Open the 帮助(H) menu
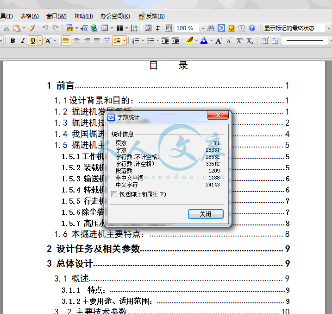332x314 pixels. pyautogui.click(x=83, y=16)
